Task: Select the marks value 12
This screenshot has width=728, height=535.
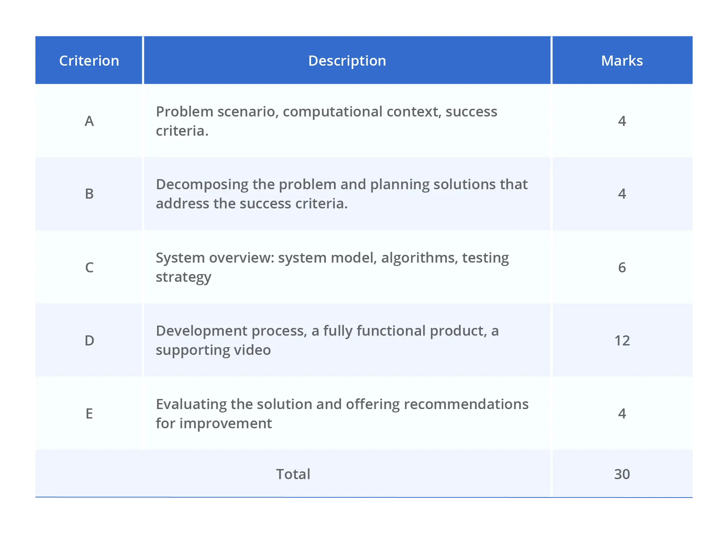Action: point(622,340)
